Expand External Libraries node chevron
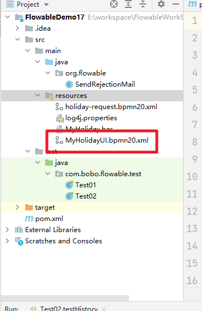Screen dimensions: 202x311 pos(7,230)
